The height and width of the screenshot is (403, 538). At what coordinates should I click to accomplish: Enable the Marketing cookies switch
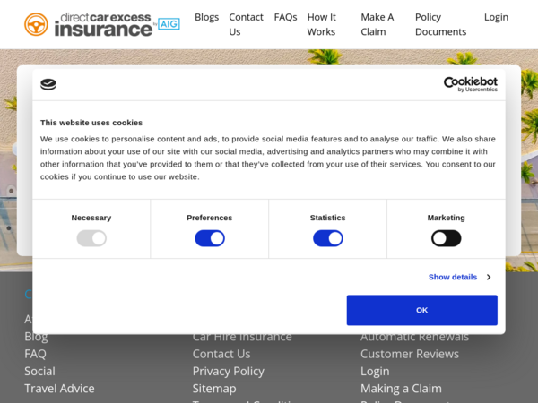tap(446, 238)
